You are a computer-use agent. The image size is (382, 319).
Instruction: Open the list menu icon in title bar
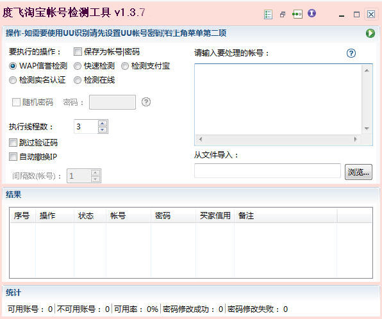click(268, 14)
